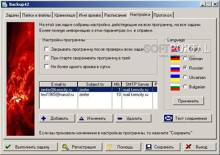Click the blue plus icon on Добавить
The image size is (220, 155).
coord(44,118)
